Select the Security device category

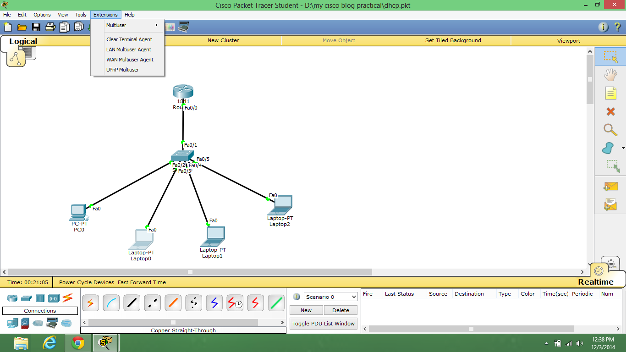point(26,324)
